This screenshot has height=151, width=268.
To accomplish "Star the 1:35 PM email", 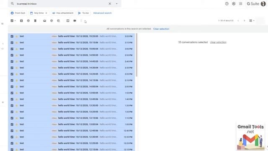I will pyautogui.click(x=17, y=105).
